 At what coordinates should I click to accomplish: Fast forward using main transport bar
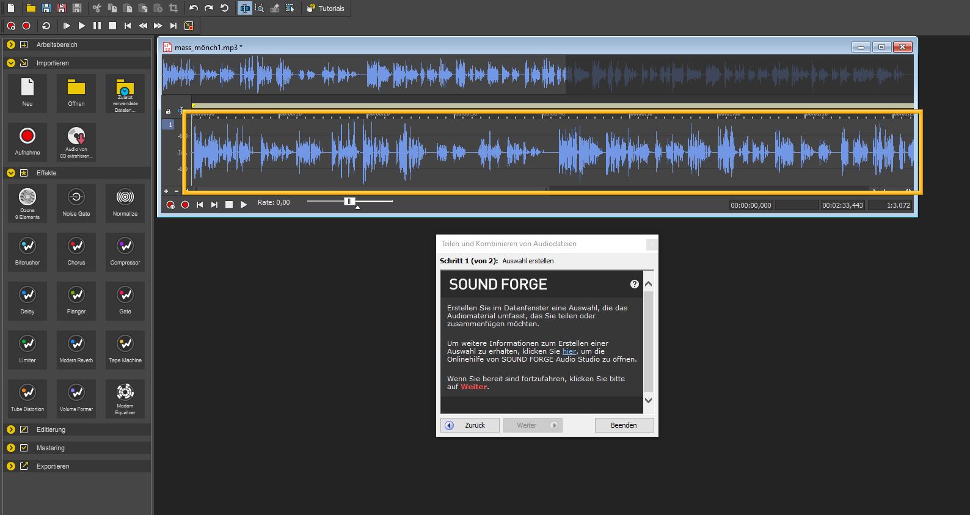[x=158, y=26]
